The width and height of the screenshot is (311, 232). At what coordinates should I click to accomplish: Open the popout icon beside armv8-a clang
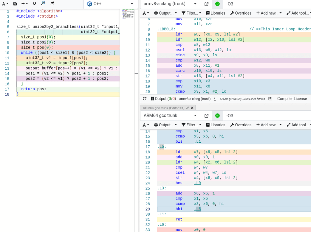click(207, 4)
